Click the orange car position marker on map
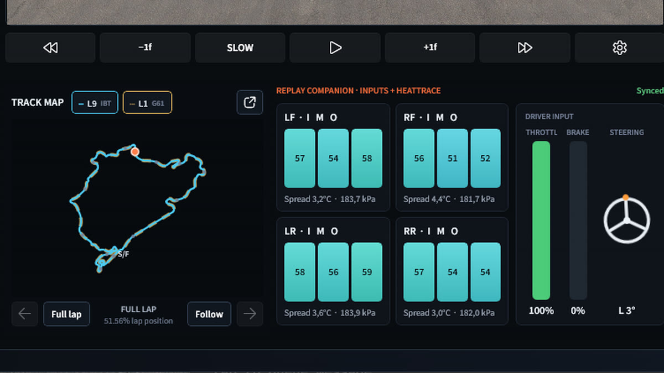 [134, 151]
